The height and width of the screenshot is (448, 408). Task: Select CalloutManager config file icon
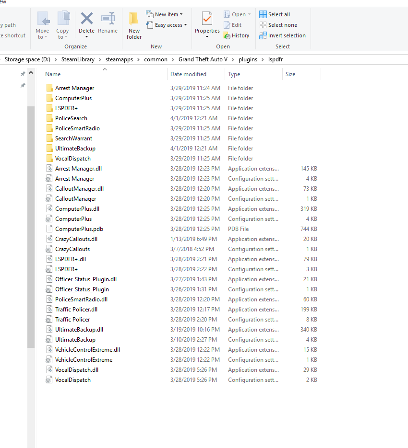tap(49, 198)
